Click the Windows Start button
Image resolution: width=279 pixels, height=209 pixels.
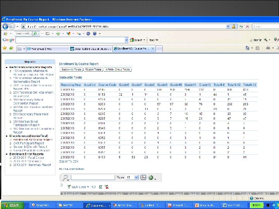[x=12, y=206]
